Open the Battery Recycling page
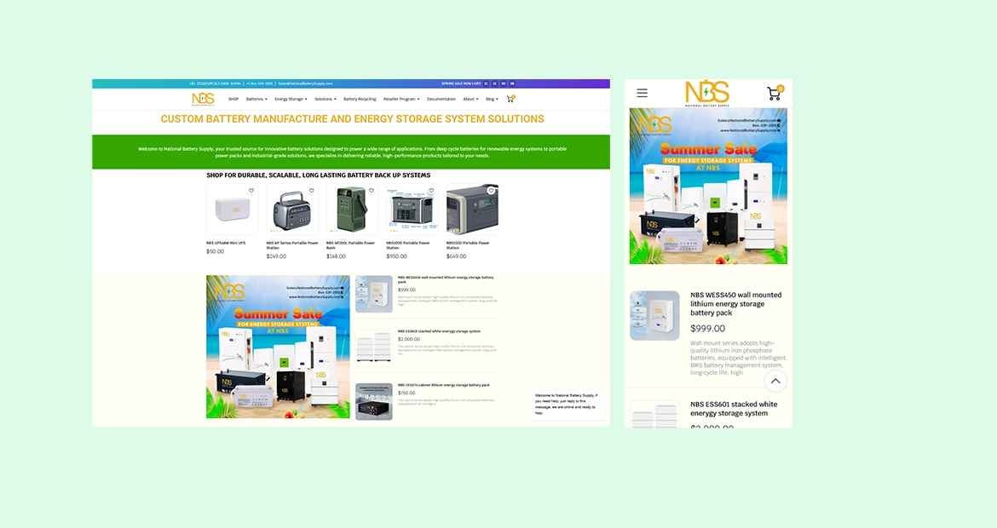Viewport: 997px width, 528px height. [x=360, y=99]
